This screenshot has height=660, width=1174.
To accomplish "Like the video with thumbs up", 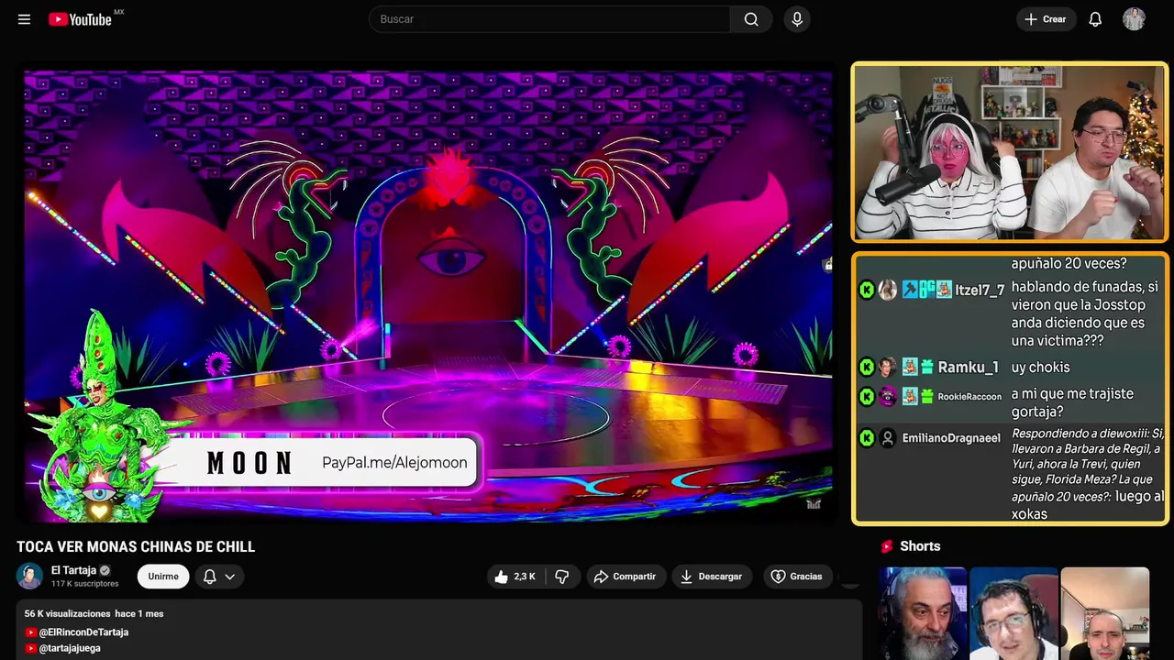I will [x=515, y=577].
